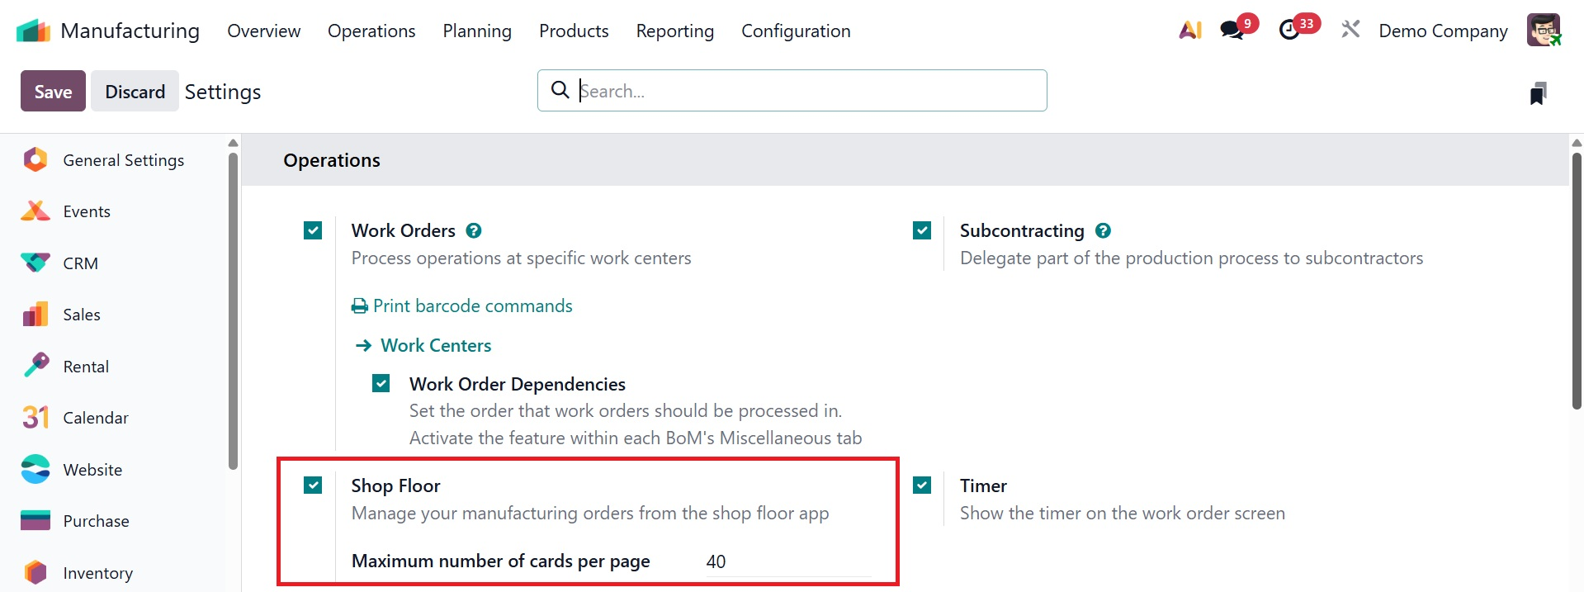
Task: Select CRM in the settings sidebar
Action: coord(80,263)
